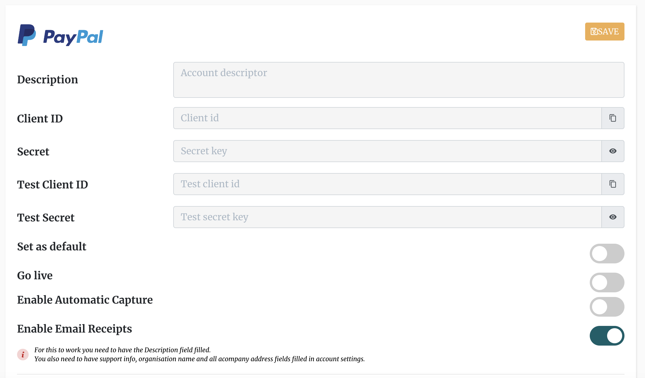Viewport: 645px width, 378px height.
Task: Focus the Account descriptor text area
Action: pos(399,80)
